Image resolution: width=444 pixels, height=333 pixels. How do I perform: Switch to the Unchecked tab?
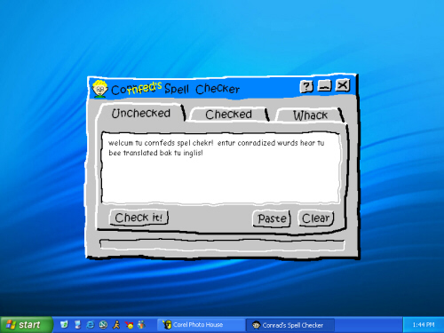point(141,113)
